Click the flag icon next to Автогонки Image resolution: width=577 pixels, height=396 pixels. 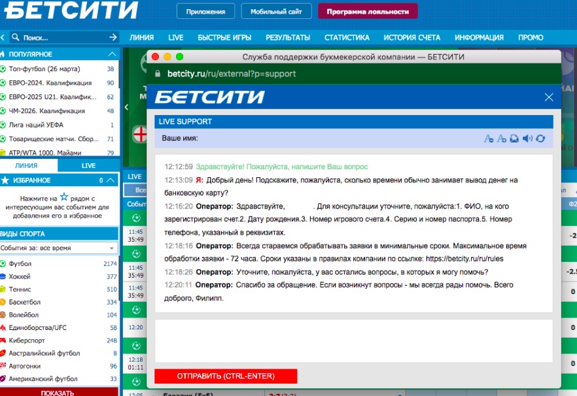pyautogui.click(x=3, y=366)
